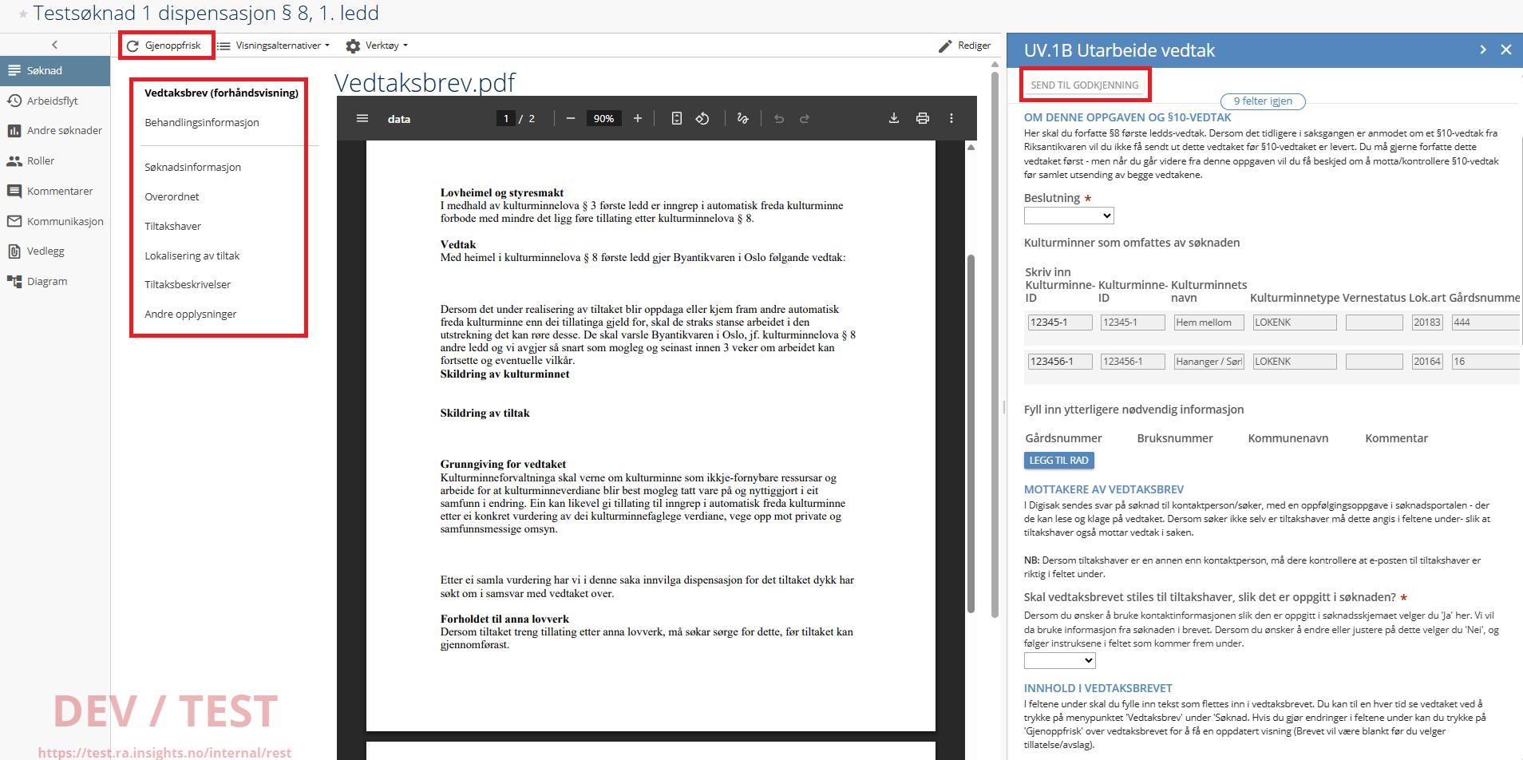
Task: Click the Gjenoppfrisk refresh button
Action: tap(165, 46)
